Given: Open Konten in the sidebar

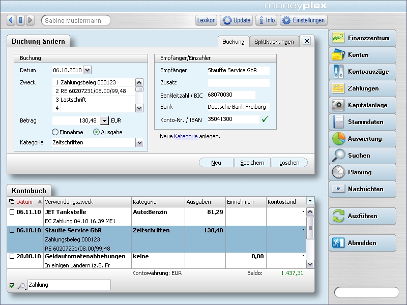Looking at the screenshot, I should [362, 55].
